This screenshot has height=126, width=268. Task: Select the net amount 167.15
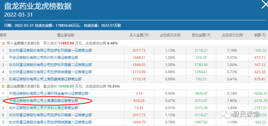click(x=260, y=65)
